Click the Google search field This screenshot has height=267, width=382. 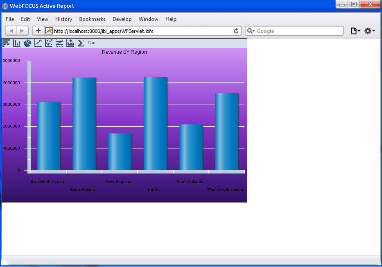(294, 31)
